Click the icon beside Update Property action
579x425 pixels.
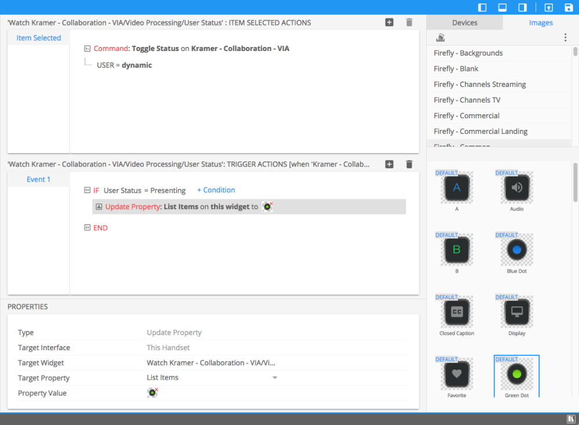[99, 207]
